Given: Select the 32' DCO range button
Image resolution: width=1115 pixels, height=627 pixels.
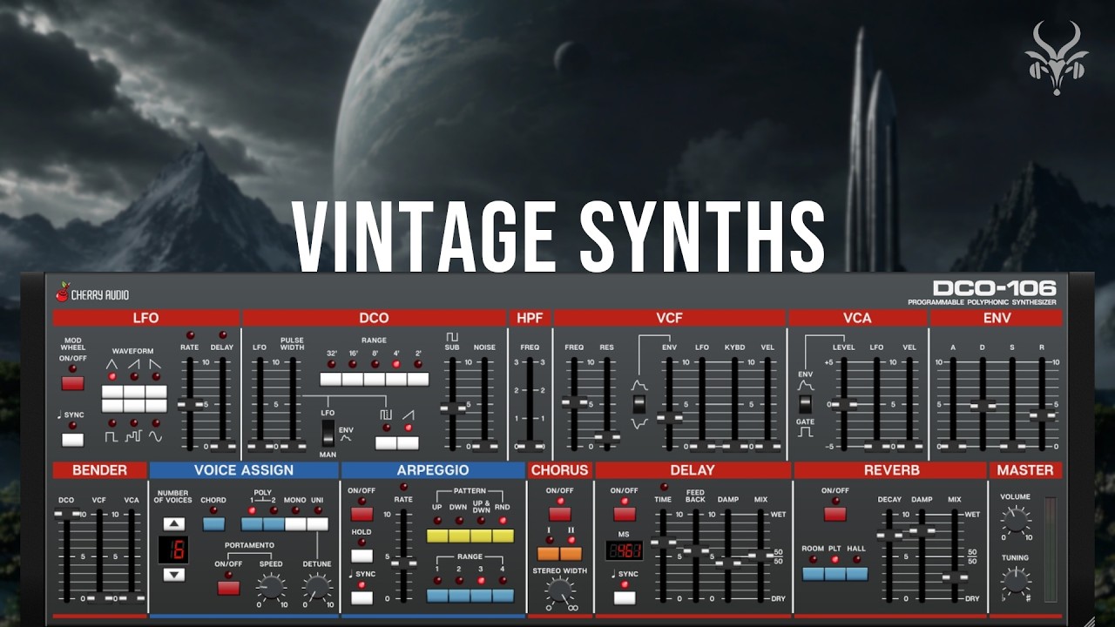Looking at the screenshot, I should coord(331,379).
